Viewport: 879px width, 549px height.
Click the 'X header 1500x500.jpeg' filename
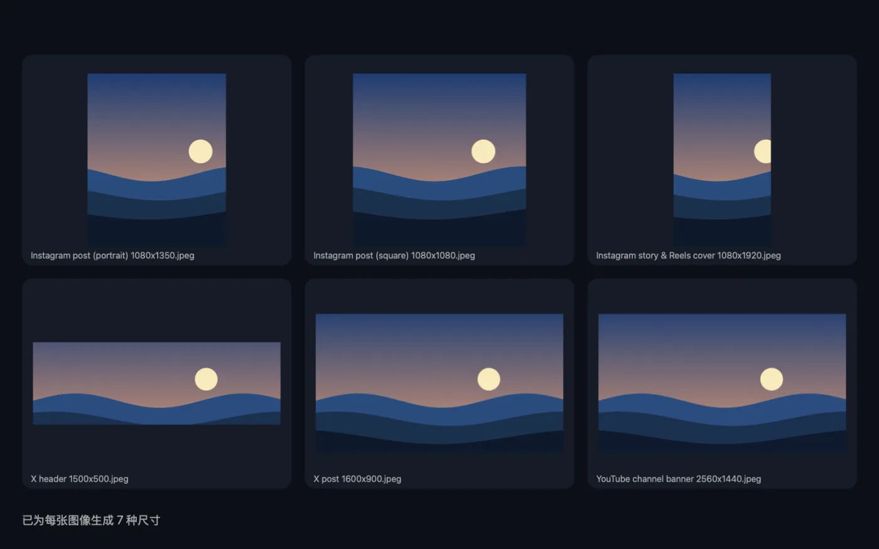point(80,479)
